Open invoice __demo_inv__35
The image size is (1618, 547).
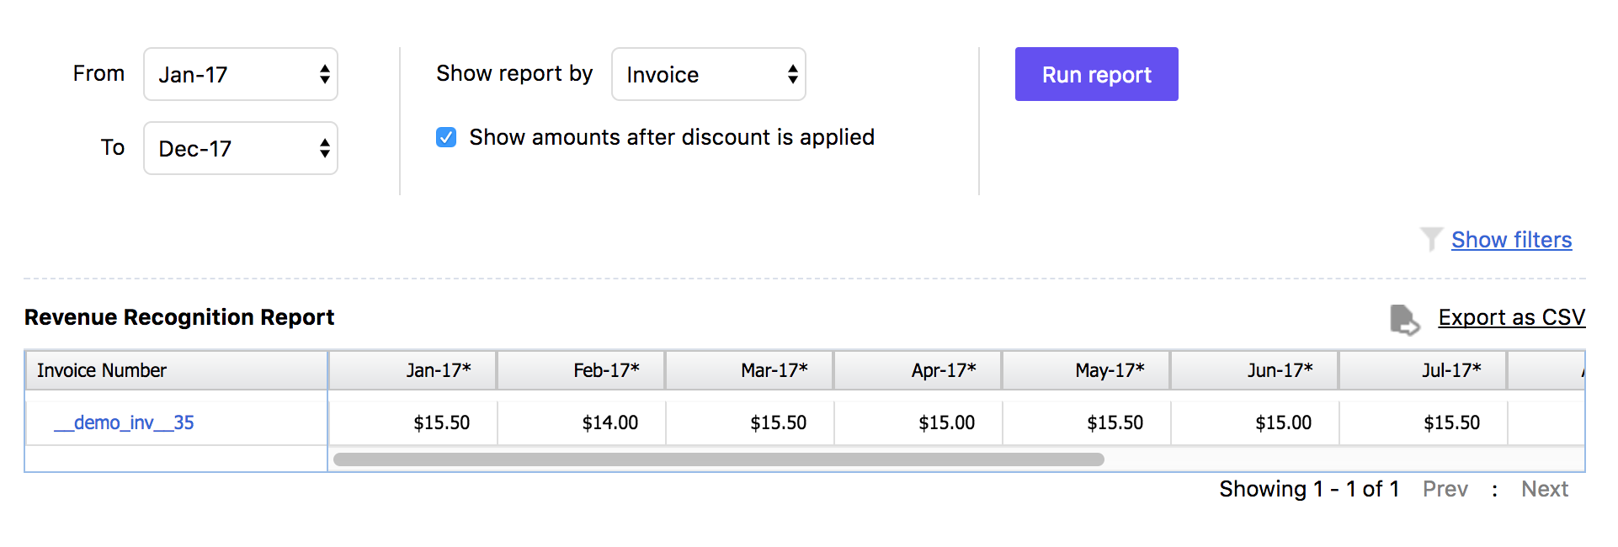click(124, 422)
